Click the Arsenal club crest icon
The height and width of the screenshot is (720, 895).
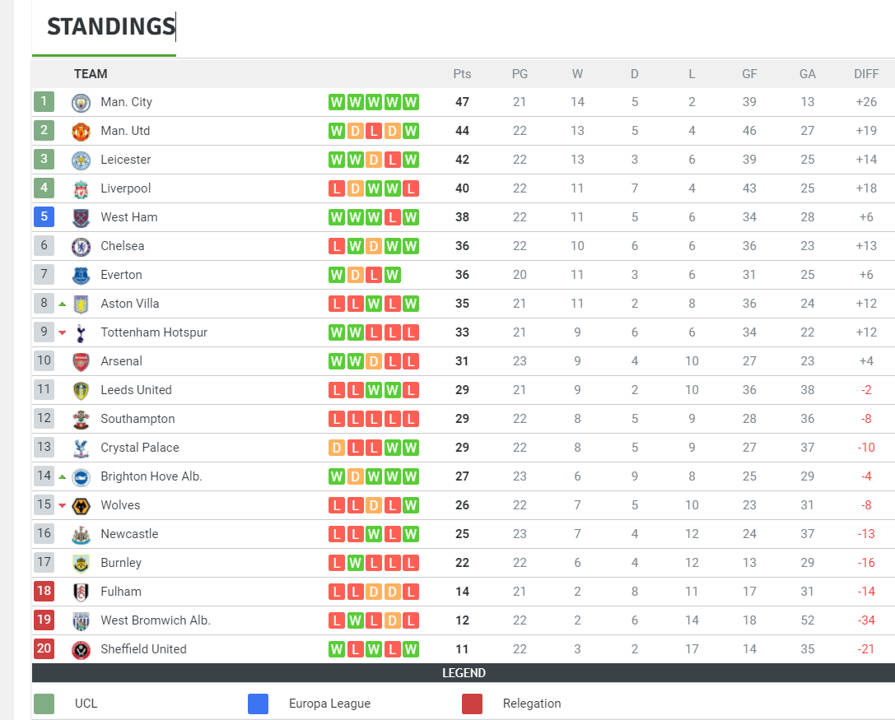point(81,361)
